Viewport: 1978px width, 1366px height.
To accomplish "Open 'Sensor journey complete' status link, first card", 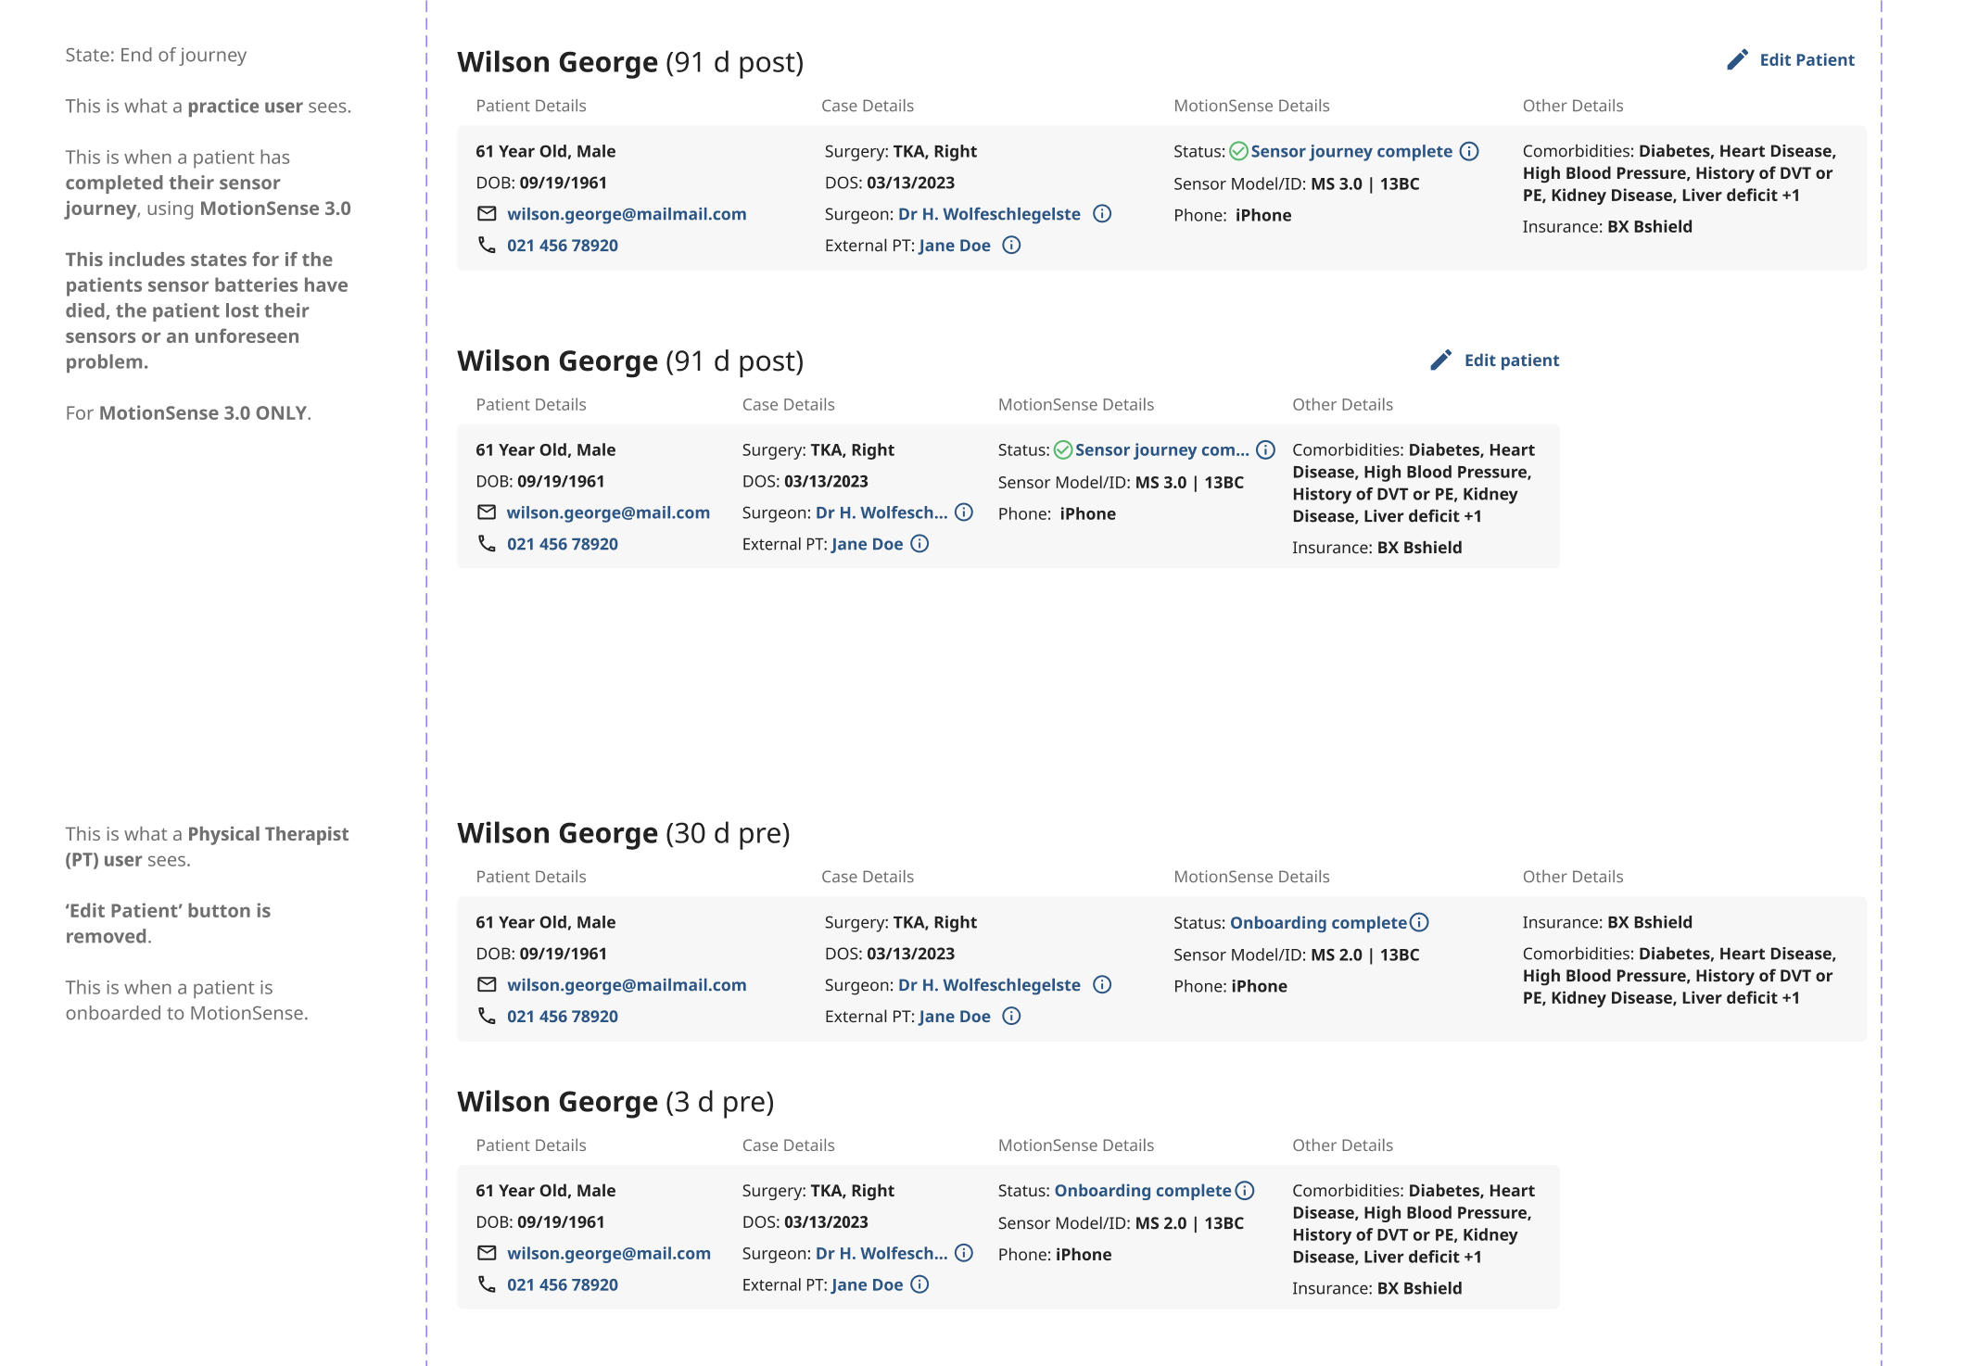I will pos(1350,151).
